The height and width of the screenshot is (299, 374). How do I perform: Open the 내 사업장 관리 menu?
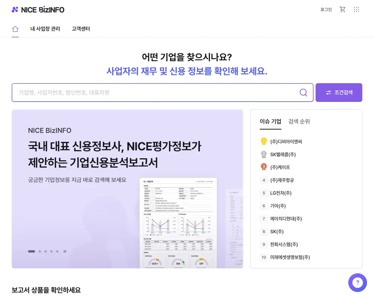pyautogui.click(x=45, y=29)
